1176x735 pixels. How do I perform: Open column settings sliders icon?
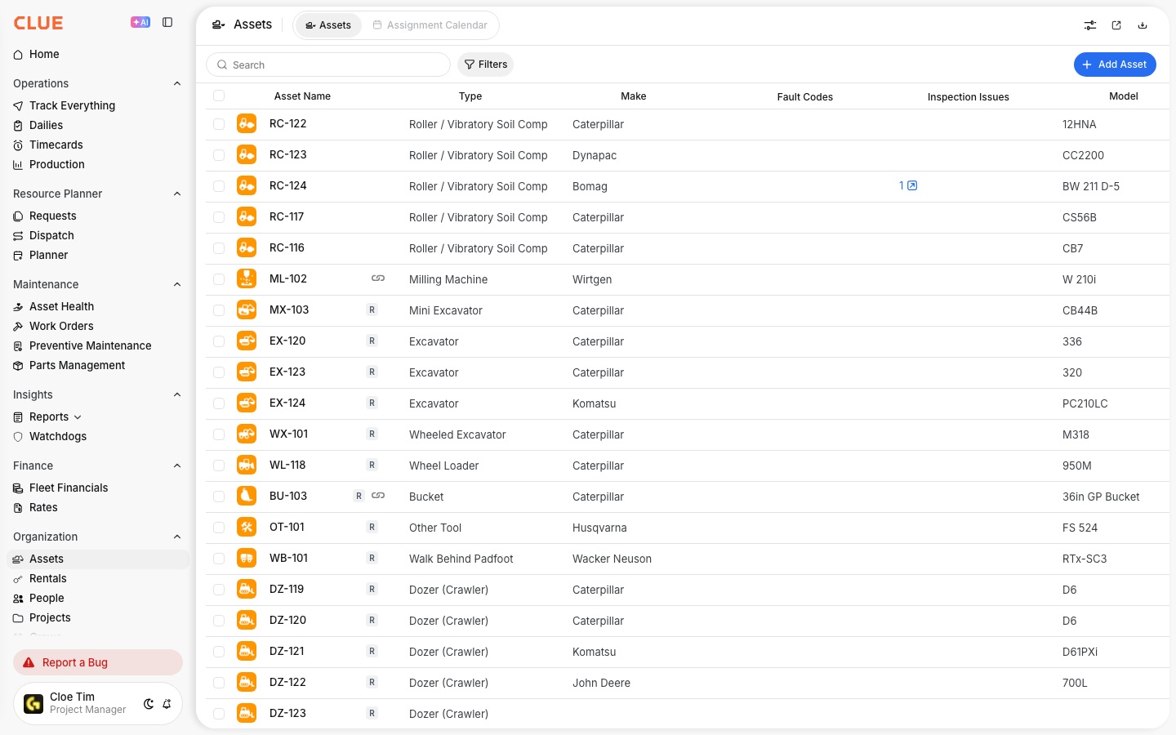[x=1090, y=25]
